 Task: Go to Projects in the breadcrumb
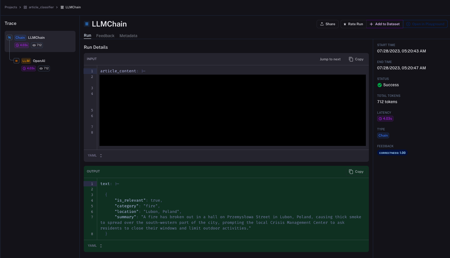coord(11,7)
